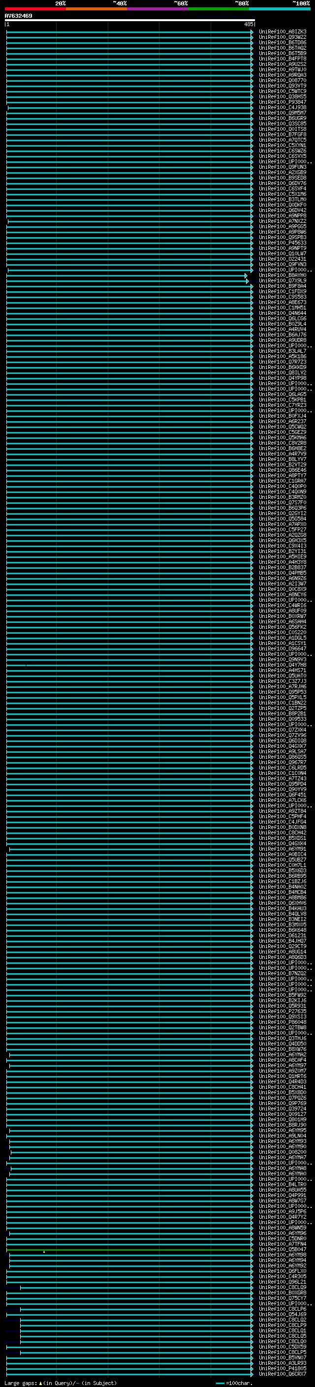The image size is (315, 1387).
Task: Open hit UniRef100_Q3SC85
Action: (x=283, y=123)
